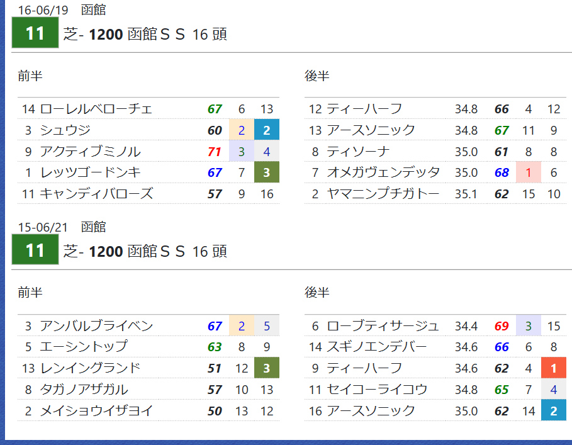
Task: Select キャンディバローズ row
Action: pos(149,193)
